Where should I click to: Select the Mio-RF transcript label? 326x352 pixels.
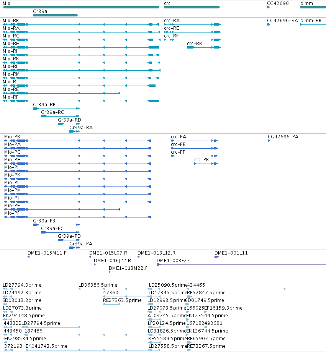(x=11, y=97)
